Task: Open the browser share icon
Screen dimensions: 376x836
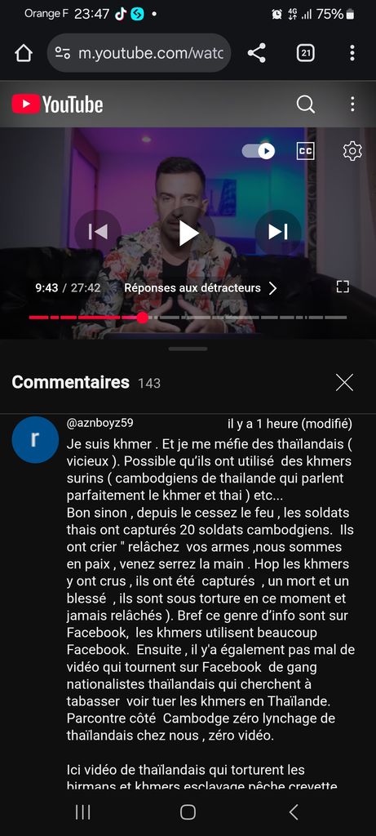Action: click(x=257, y=53)
